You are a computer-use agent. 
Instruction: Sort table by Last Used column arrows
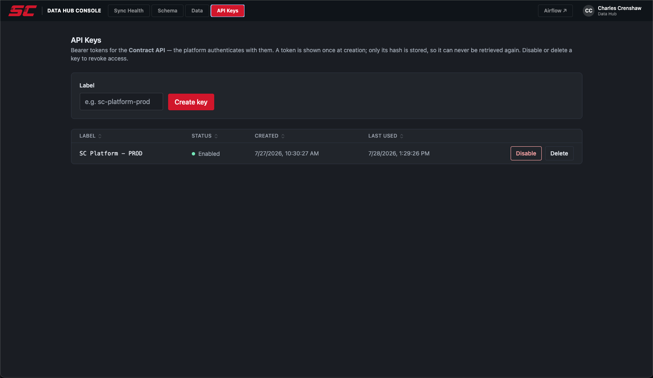[402, 136]
